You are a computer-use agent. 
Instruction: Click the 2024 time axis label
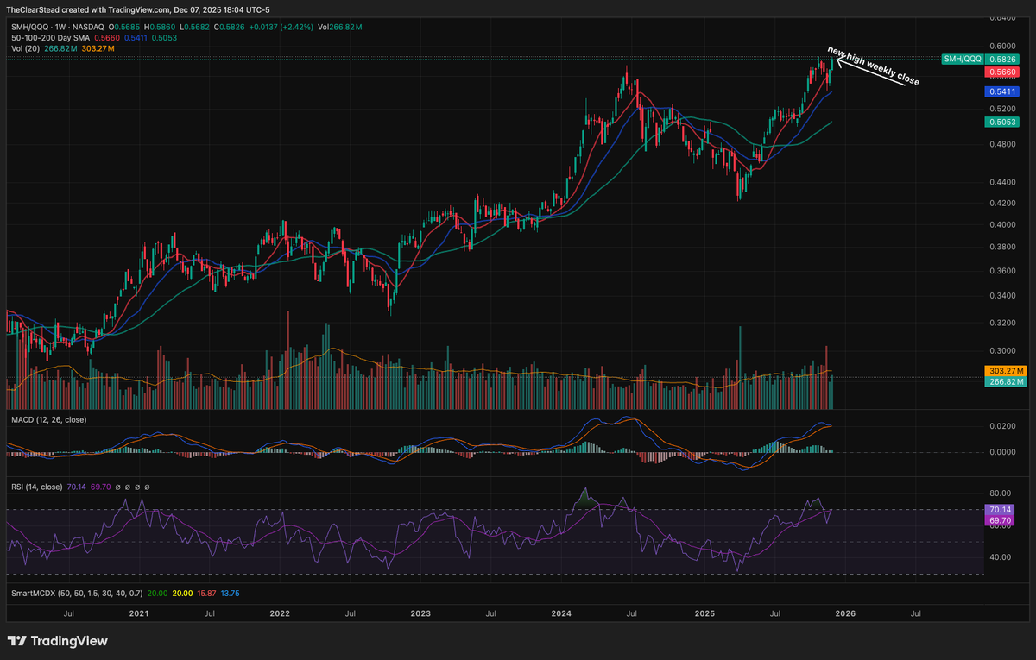(x=562, y=614)
